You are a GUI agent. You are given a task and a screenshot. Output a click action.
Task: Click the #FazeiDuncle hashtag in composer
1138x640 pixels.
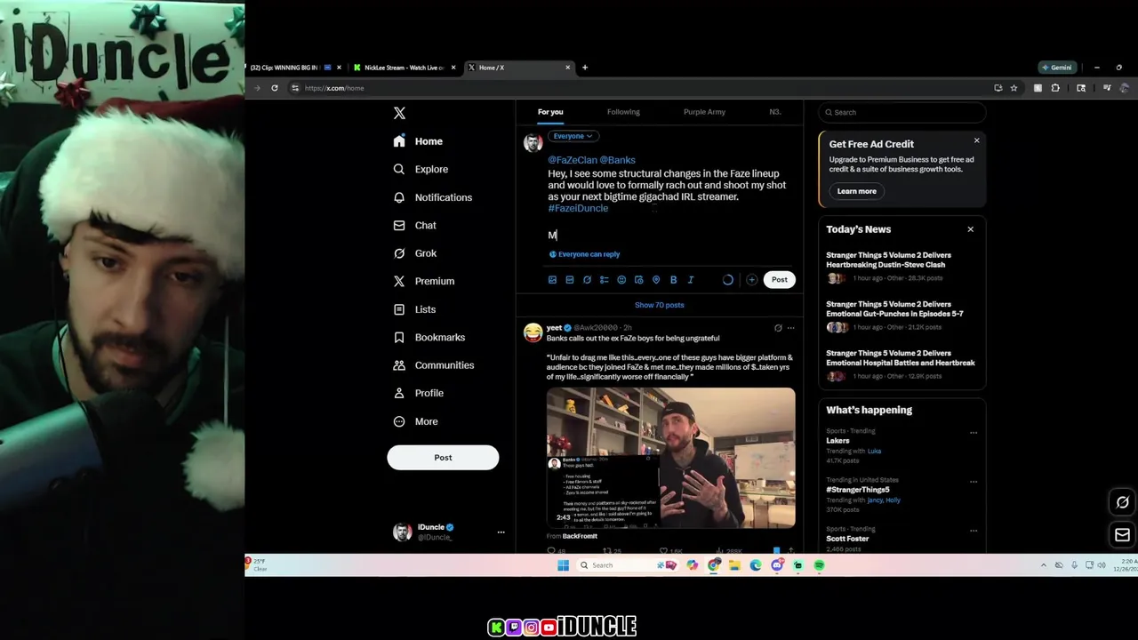click(578, 208)
